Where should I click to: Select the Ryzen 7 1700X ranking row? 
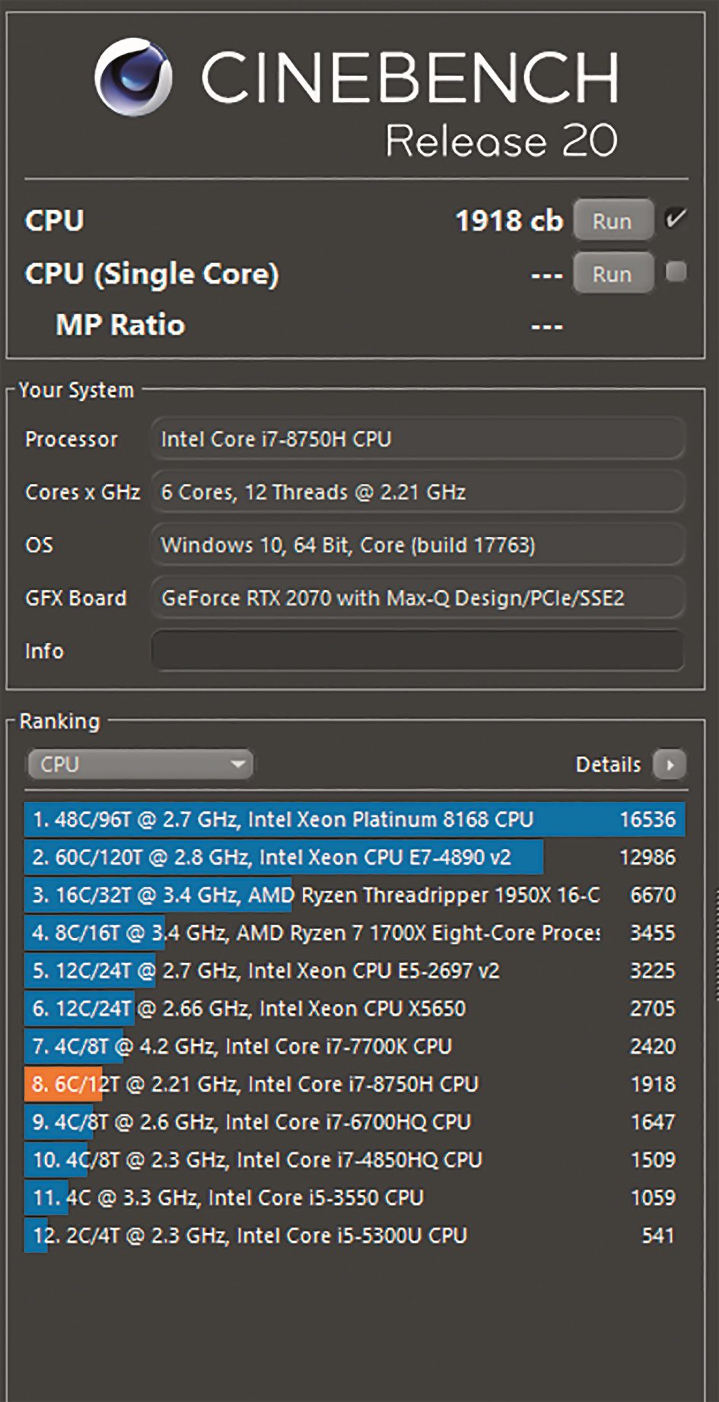click(x=354, y=933)
